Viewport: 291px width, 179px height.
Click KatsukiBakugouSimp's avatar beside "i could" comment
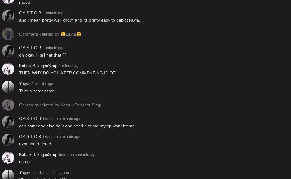[x=8, y=158]
